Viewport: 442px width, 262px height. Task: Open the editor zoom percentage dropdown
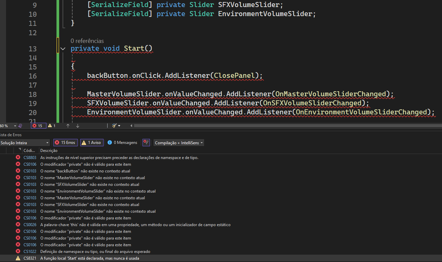[x=8, y=126]
